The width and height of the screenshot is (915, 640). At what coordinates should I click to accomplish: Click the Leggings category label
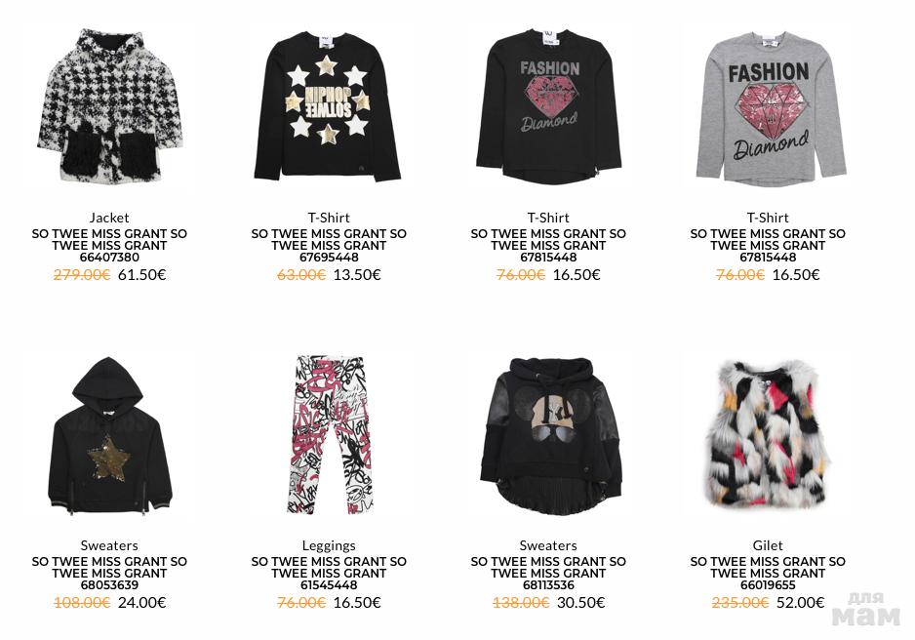tap(329, 545)
